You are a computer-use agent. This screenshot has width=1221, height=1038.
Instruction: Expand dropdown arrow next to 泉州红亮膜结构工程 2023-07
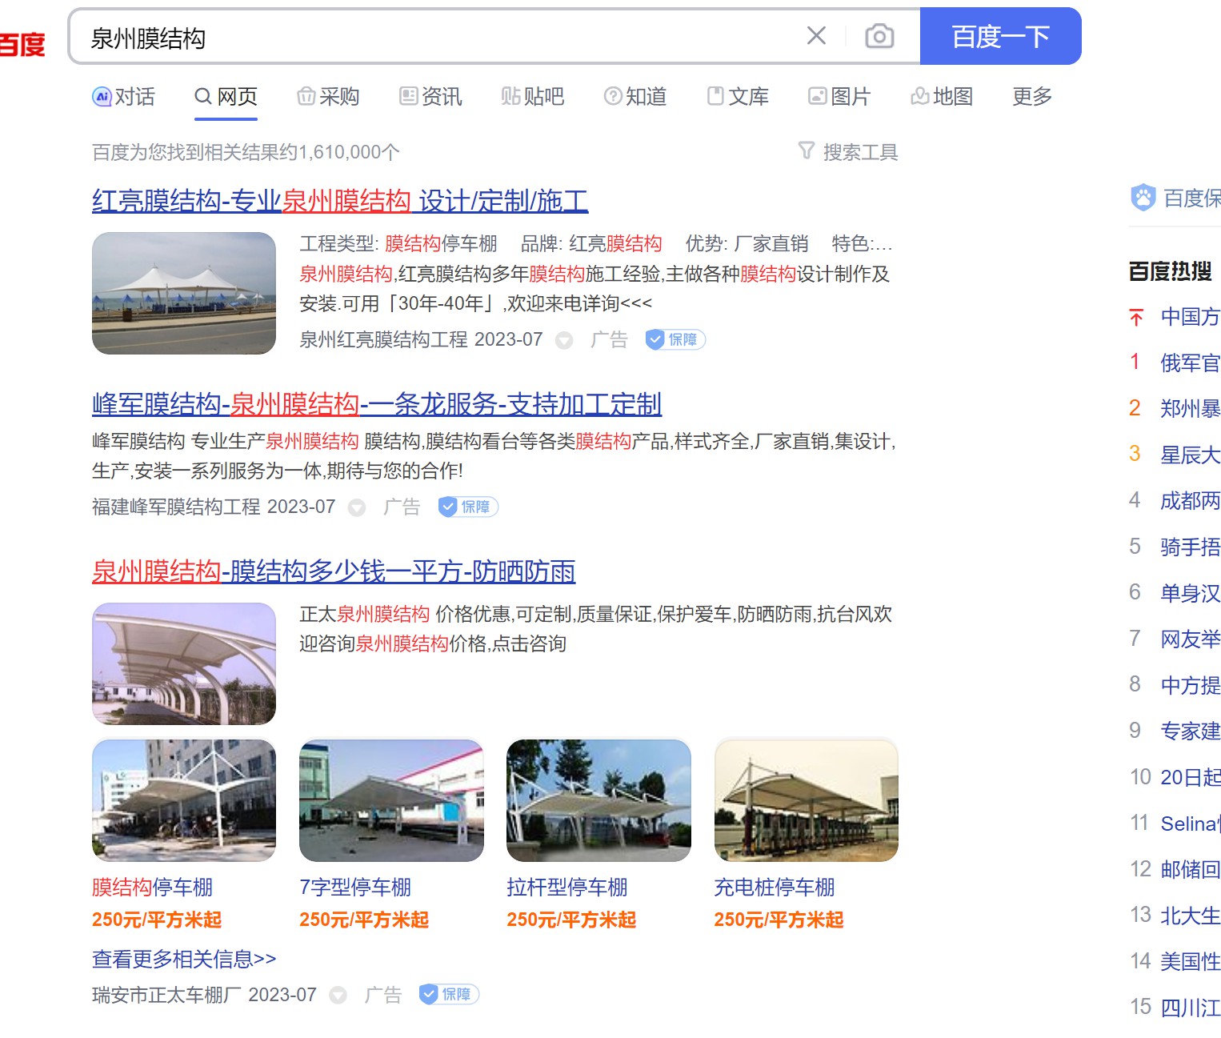pos(564,340)
